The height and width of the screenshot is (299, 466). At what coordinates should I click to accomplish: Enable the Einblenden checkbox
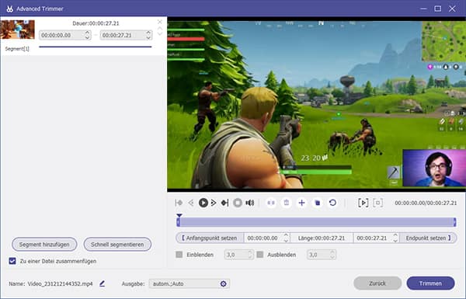point(179,255)
